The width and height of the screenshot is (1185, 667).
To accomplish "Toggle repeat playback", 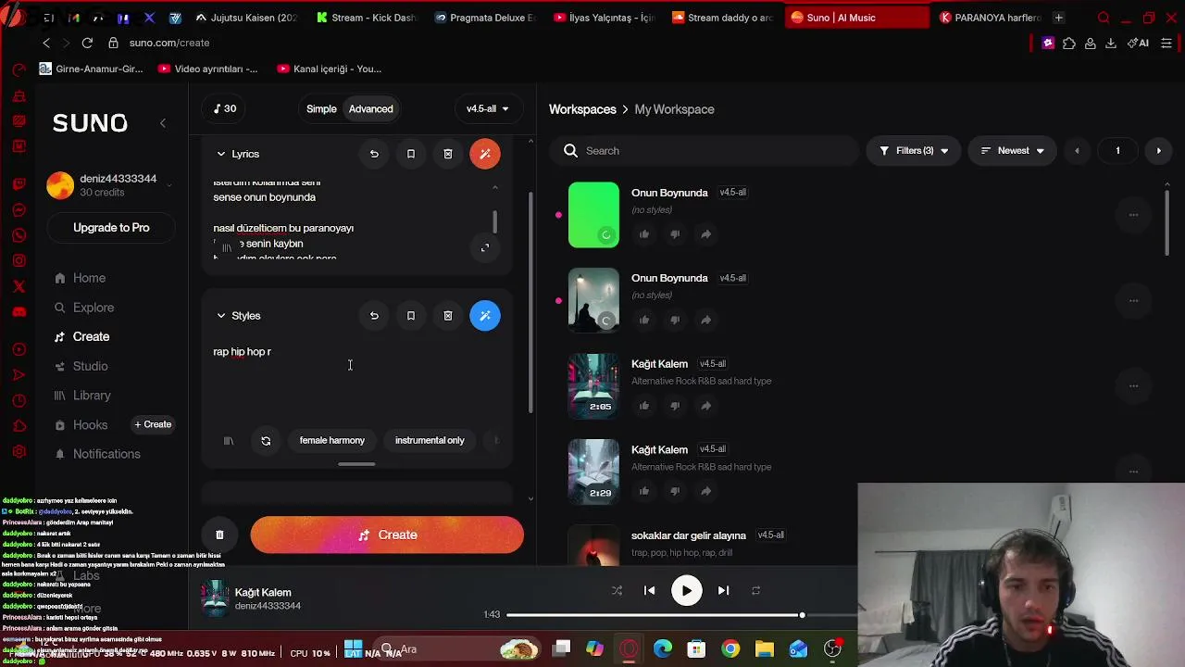I will pos(755,591).
